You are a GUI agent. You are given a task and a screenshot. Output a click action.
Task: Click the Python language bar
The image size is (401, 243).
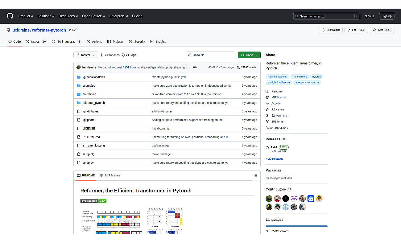pyautogui.click(x=296, y=226)
